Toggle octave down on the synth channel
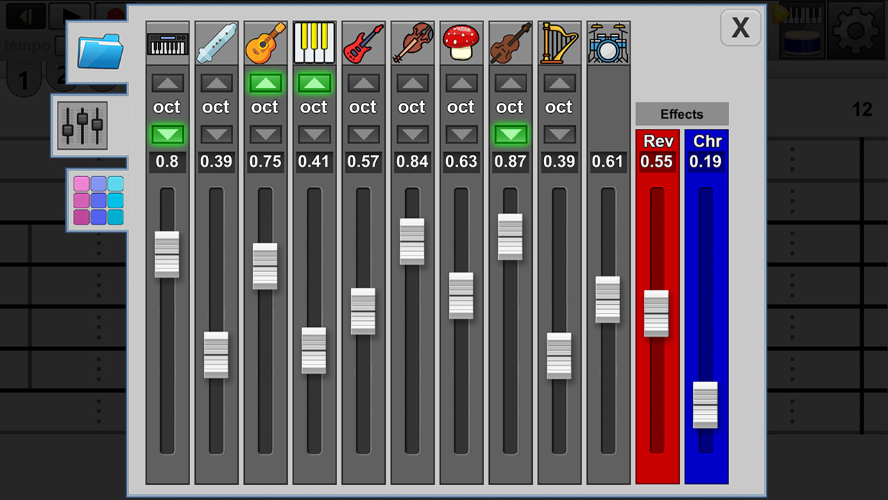Image resolution: width=888 pixels, height=500 pixels. point(167,135)
